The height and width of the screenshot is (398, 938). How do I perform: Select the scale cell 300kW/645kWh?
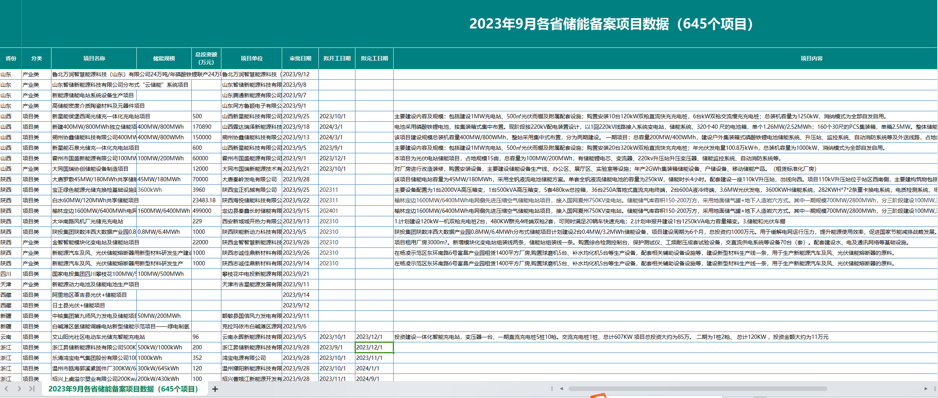pos(164,368)
